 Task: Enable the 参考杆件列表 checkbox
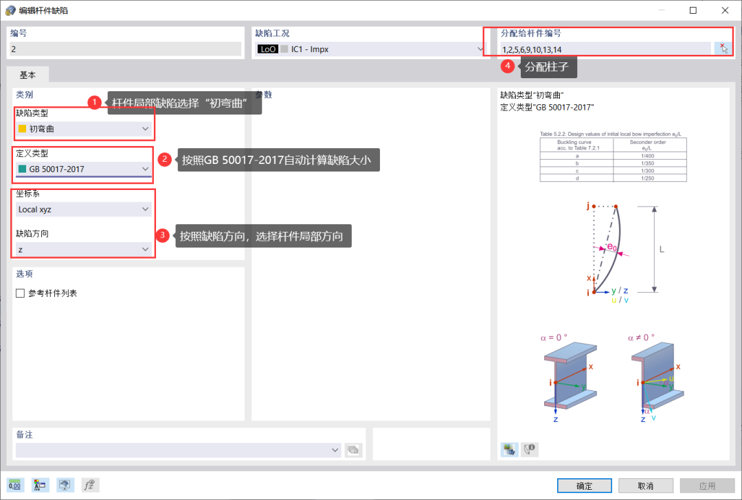21,294
